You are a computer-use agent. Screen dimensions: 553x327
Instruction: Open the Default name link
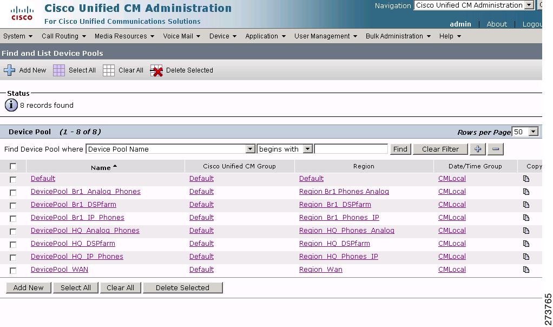coord(43,179)
